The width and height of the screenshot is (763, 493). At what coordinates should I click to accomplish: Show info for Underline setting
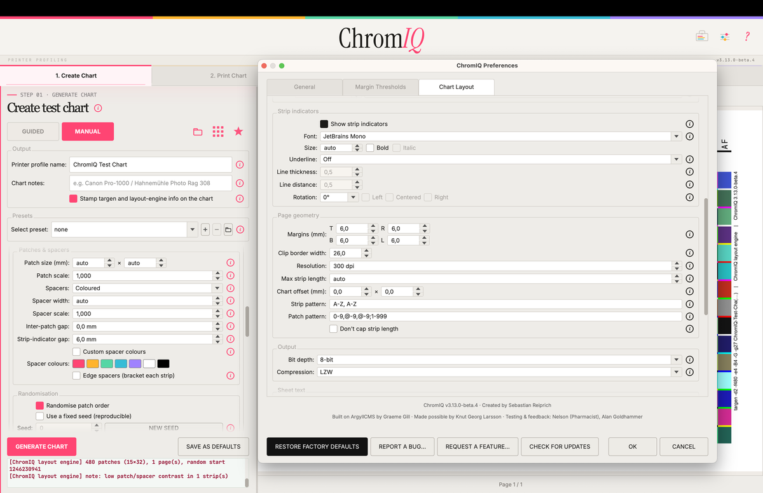[x=689, y=159]
